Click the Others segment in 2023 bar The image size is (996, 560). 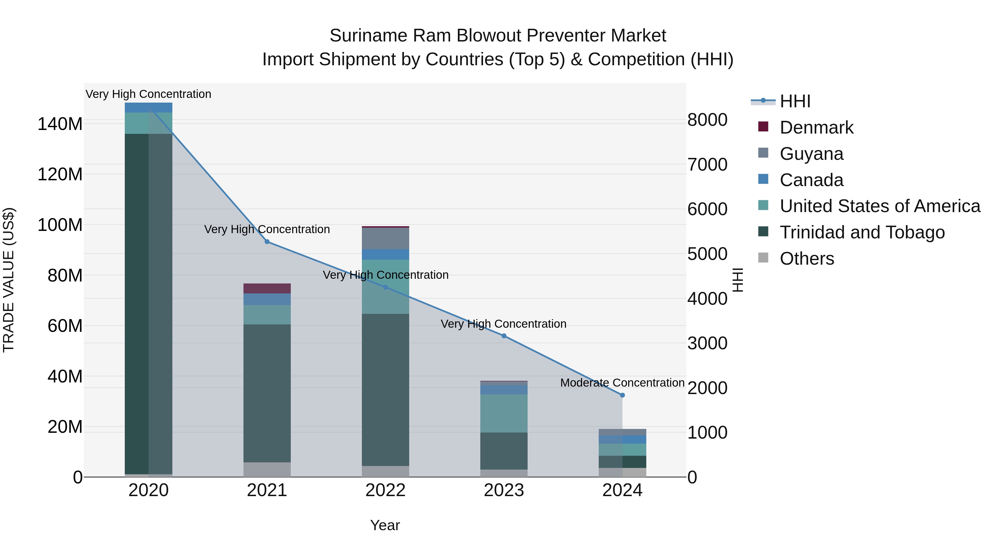click(x=504, y=473)
